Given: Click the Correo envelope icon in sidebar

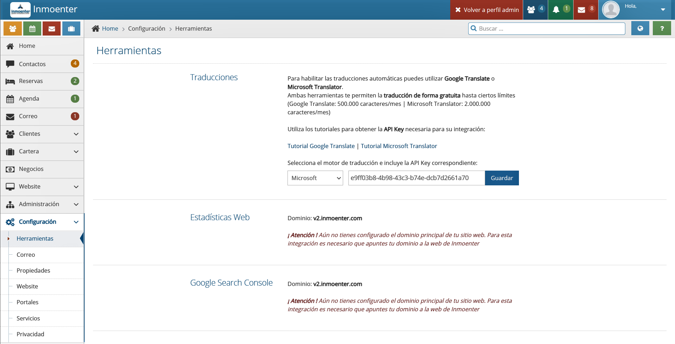Looking at the screenshot, I should pos(10,116).
